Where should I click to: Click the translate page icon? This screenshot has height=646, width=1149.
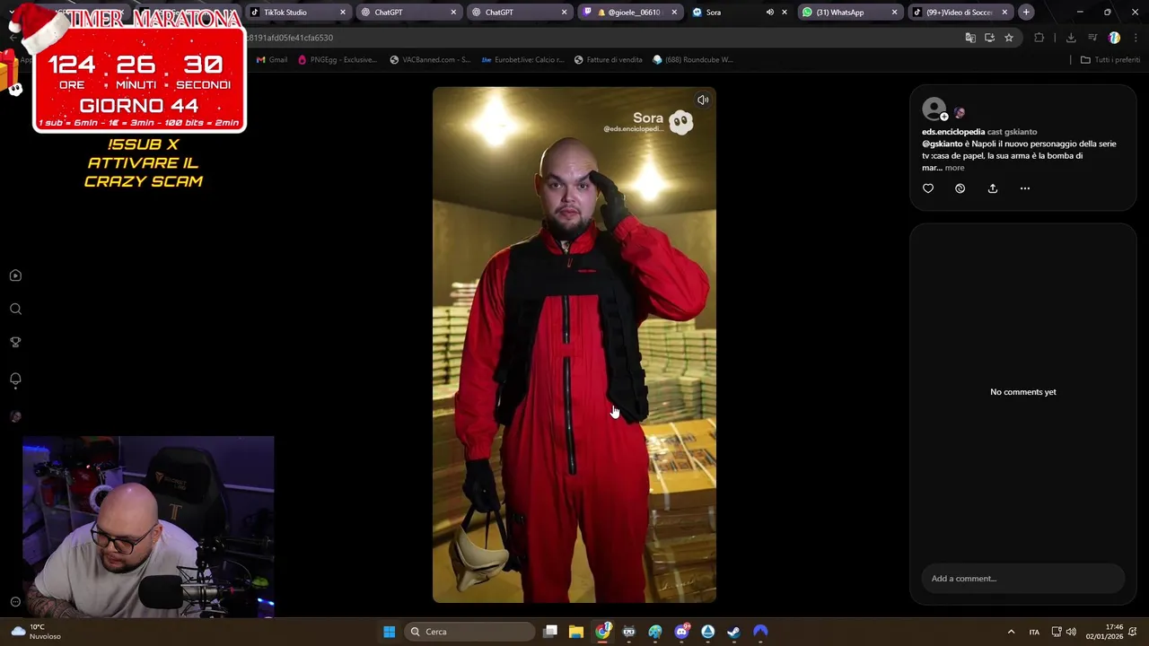tap(970, 38)
